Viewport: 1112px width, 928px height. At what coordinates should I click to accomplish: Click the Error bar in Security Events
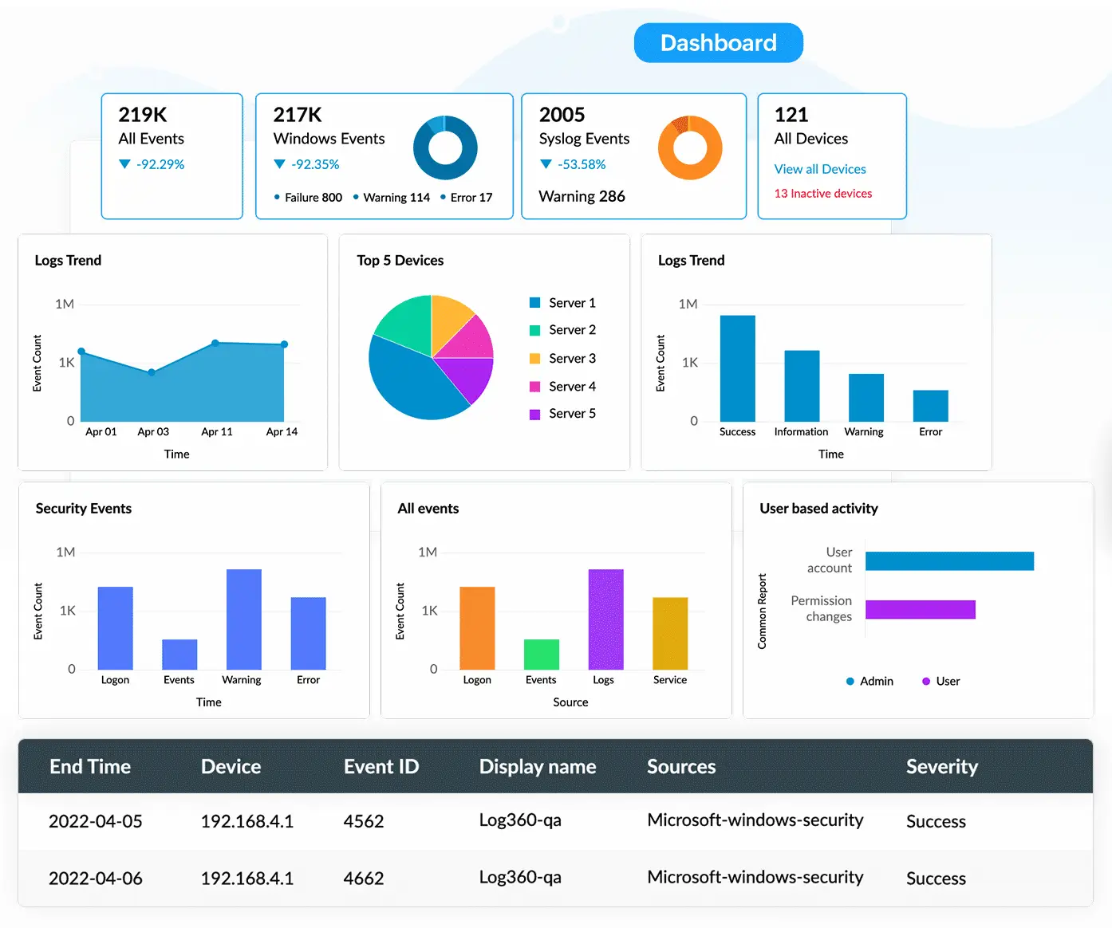click(308, 633)
